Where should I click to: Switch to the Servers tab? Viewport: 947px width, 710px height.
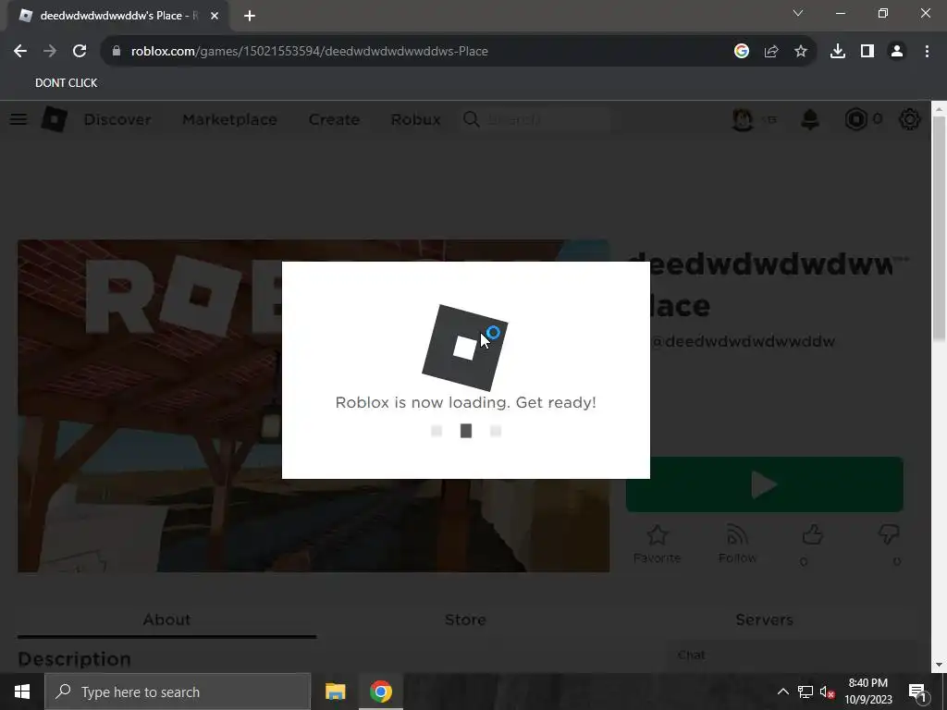pyautogui.click(x=765, y=620)
